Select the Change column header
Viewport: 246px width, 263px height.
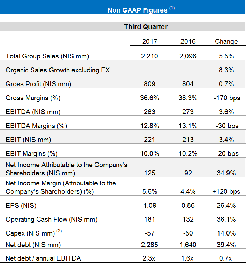click(x=226, y=41)
